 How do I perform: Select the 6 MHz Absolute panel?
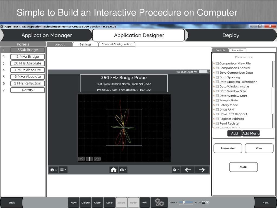click(x=28, y=77)
